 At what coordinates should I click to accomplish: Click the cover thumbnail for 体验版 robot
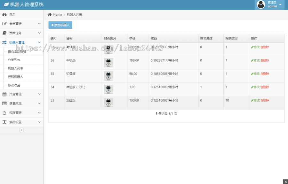(108, 89)
